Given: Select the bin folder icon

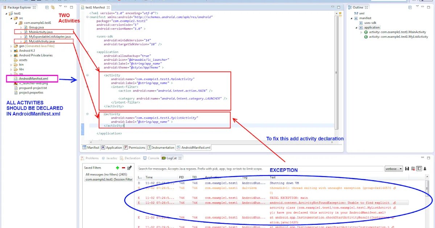Looking at the screenshot, I should pos(16,65).
